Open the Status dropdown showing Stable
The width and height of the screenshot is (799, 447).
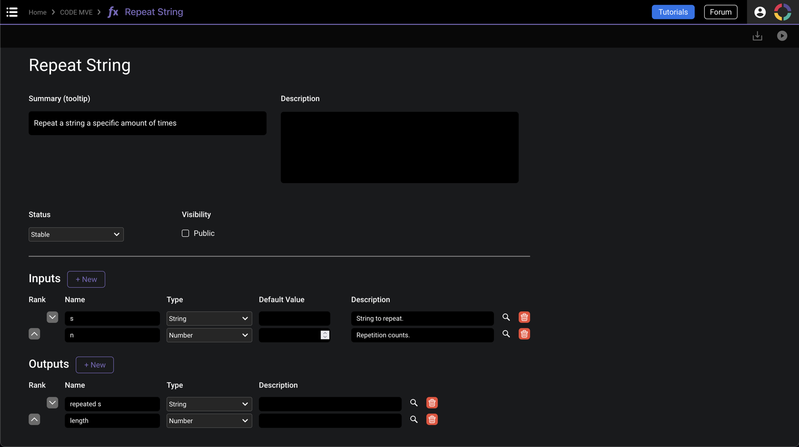tap(76, 234)
